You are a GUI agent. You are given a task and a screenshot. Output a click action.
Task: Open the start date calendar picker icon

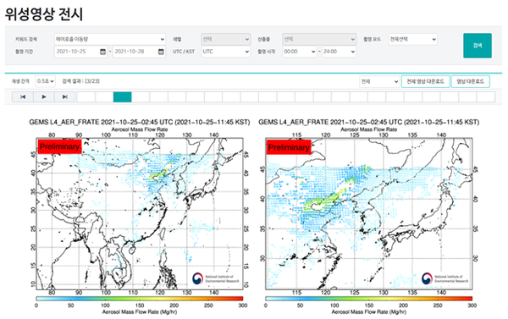pos(102,52)
